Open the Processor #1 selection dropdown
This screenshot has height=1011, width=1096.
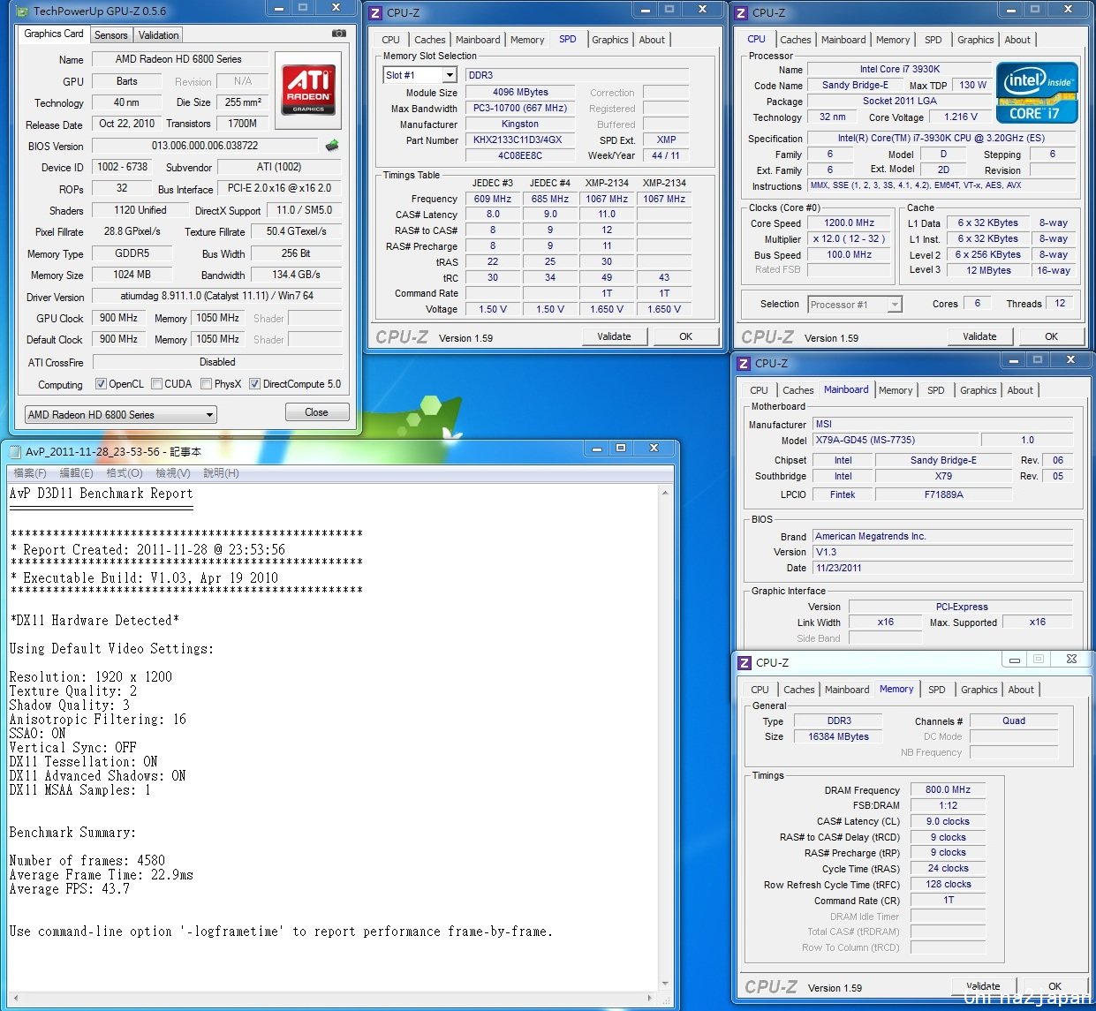[855, 305]
